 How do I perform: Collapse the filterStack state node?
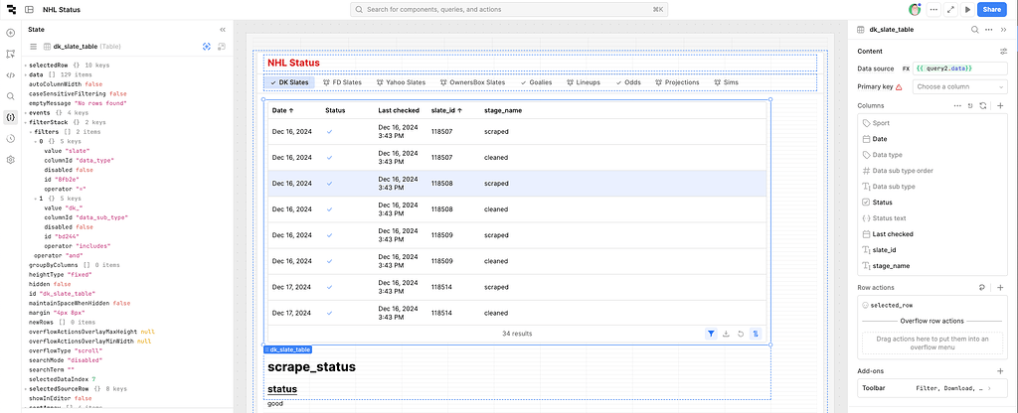tap(25, 122)
